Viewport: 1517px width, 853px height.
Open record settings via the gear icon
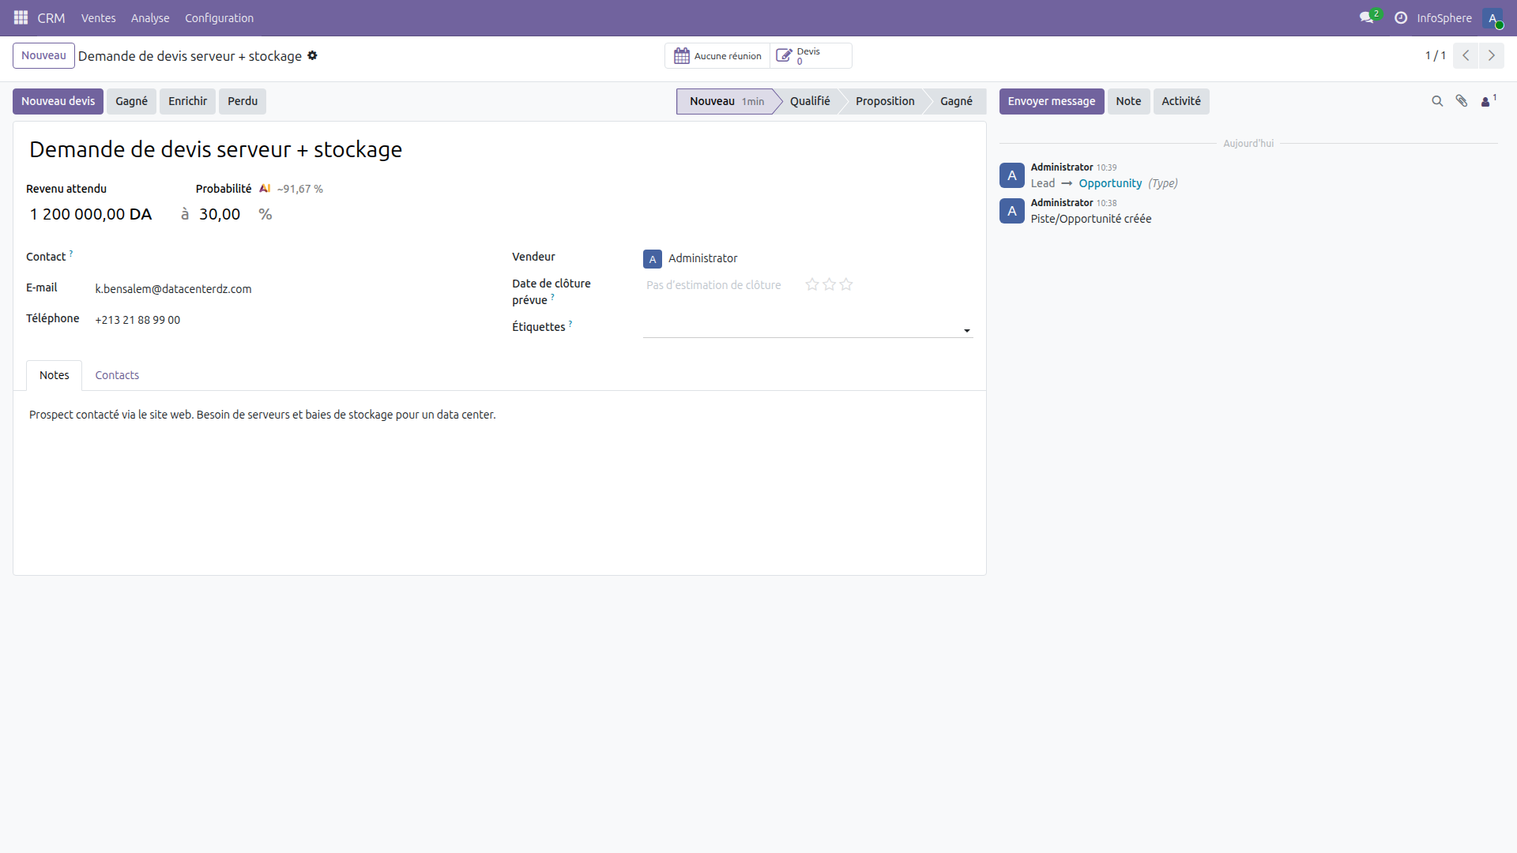[313, 55]
